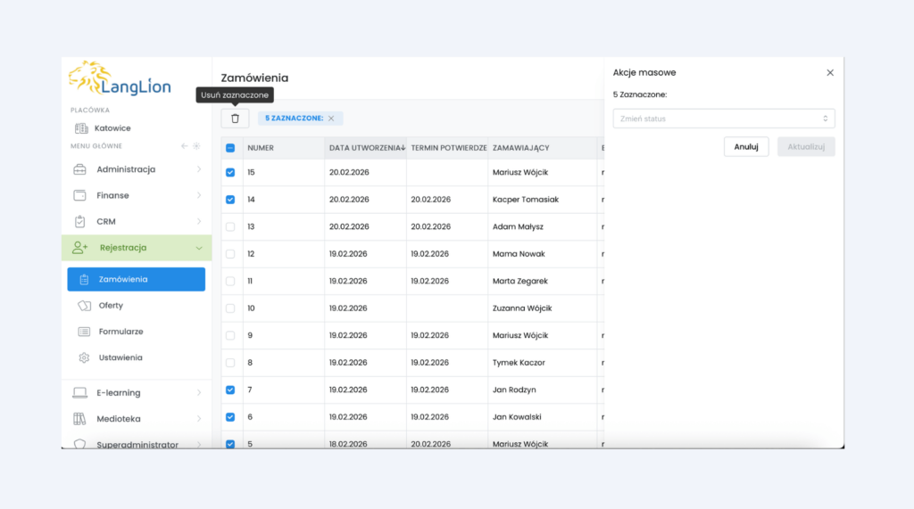The height and width of the screenshot is (509, 914).
Task: Click the E-learning laptop icon
Action: tap(80, 393)
